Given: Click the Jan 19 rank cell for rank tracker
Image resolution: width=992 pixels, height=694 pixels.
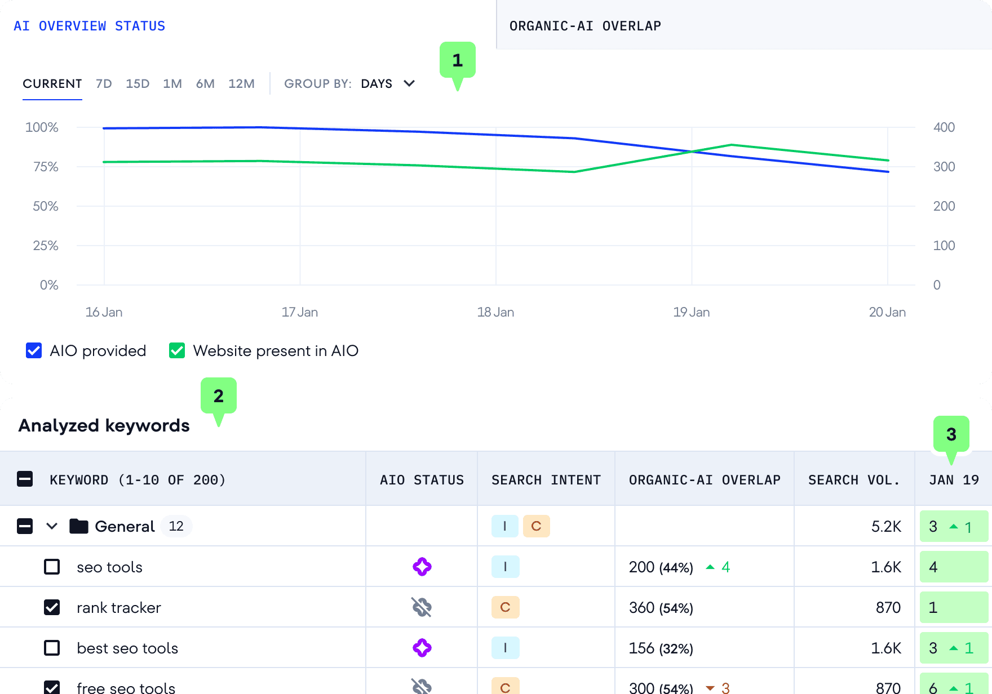Looking at the screenshot, I should [953, 607].
